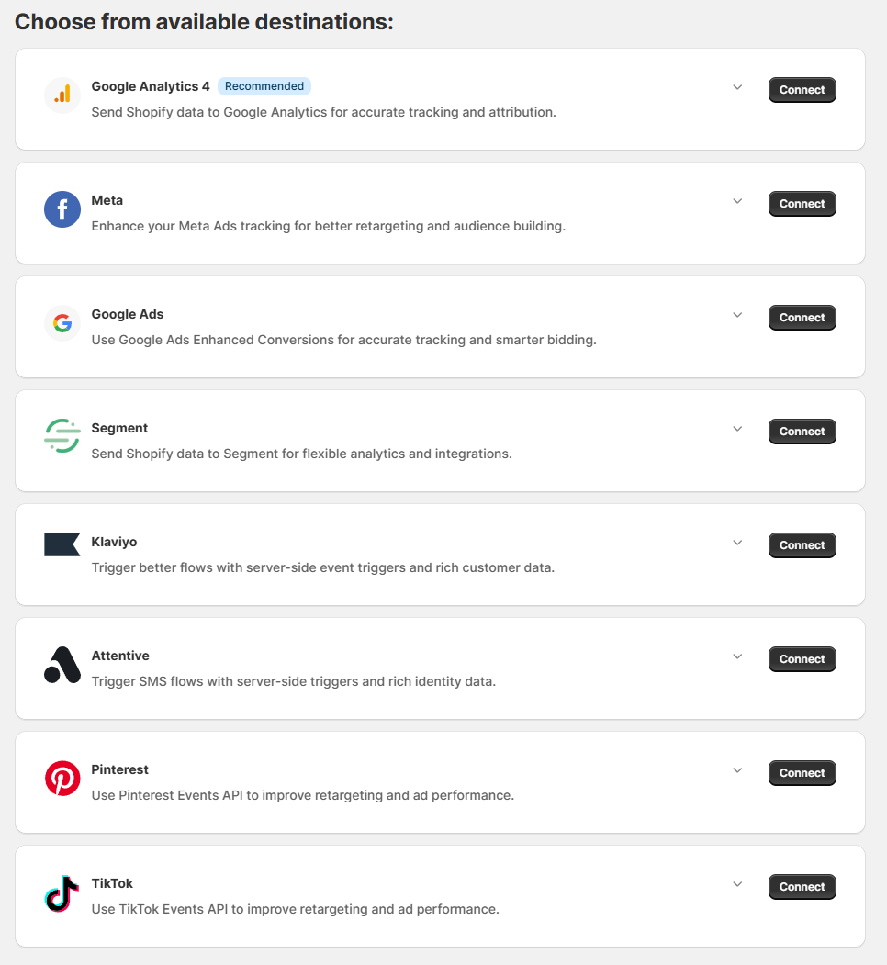Click the Pinterest logo icon
The height and width of the screenshot is (965, 887).
62,779
